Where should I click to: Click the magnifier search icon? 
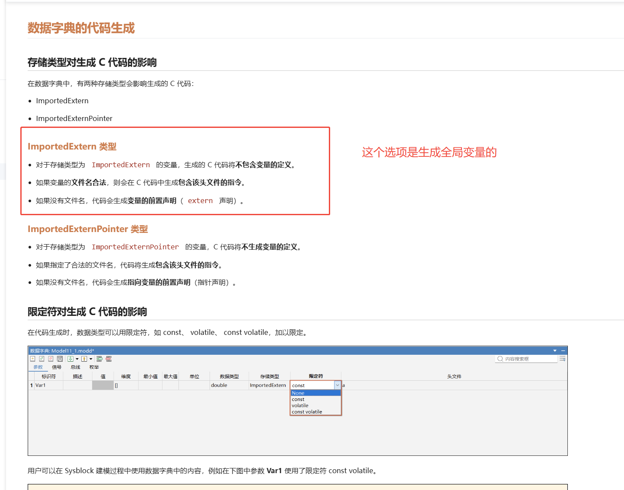point(500,359)
